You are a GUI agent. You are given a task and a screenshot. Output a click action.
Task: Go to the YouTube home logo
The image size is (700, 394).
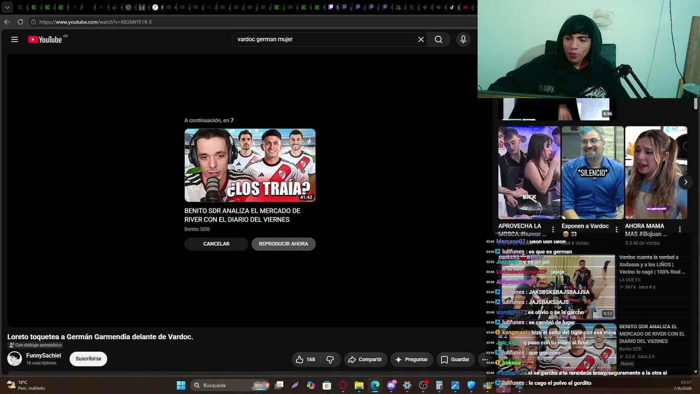tap(45, 39)
